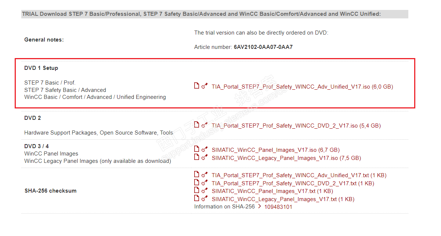Click key icon beside SIMATIC_WinCC_Legacy_Panel_Images_V17.iso

pos(205,158)
